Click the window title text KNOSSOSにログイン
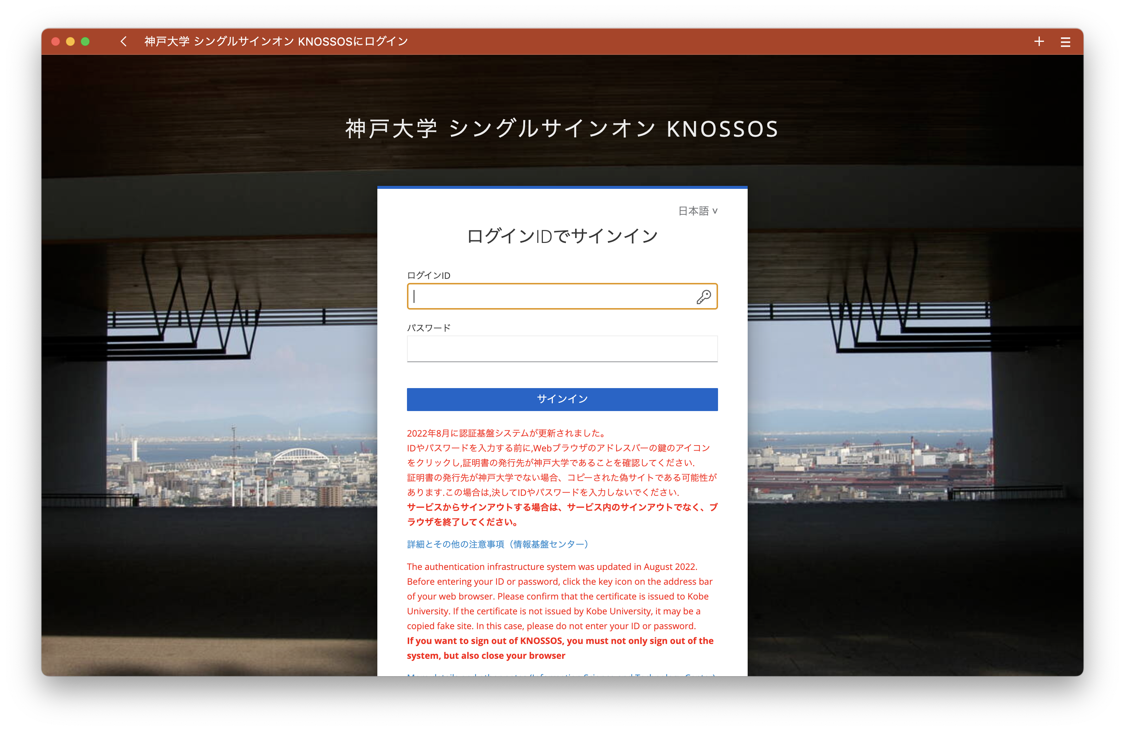Screen dimensions: 1125x731 tap(353, 41)
